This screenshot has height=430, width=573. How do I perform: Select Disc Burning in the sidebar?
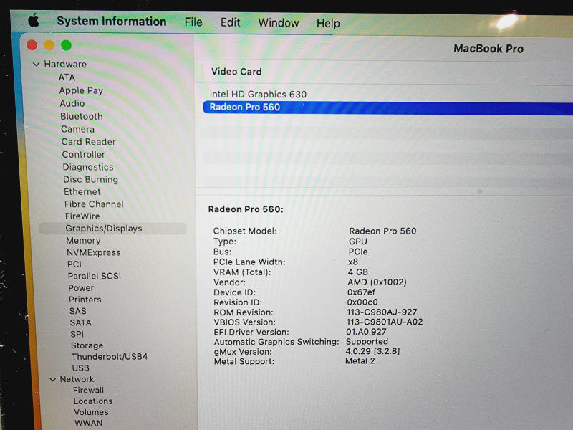91,180
